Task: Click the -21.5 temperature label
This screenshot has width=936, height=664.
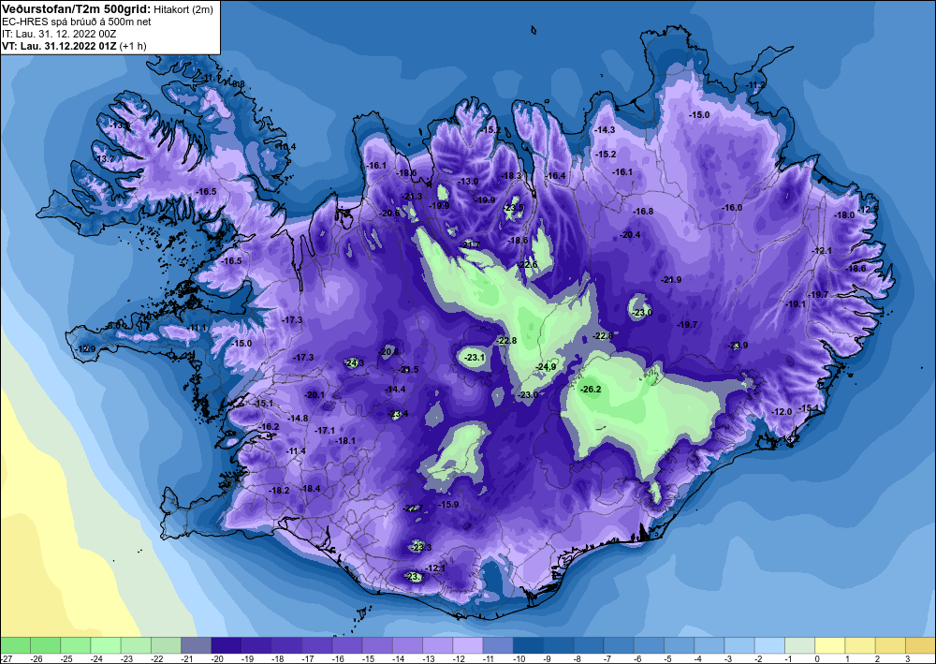Action: [x=409, y=370]
